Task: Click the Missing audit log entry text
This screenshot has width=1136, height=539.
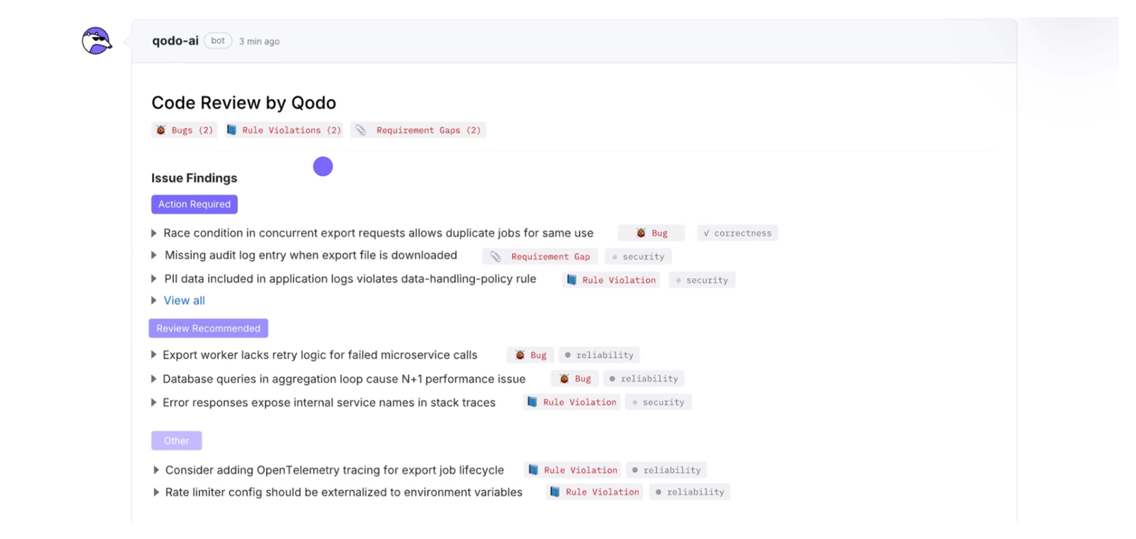Action: pos(311,255)
